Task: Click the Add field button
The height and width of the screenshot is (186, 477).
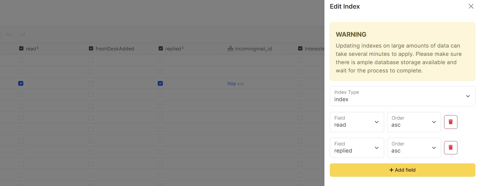Action: 402,170
